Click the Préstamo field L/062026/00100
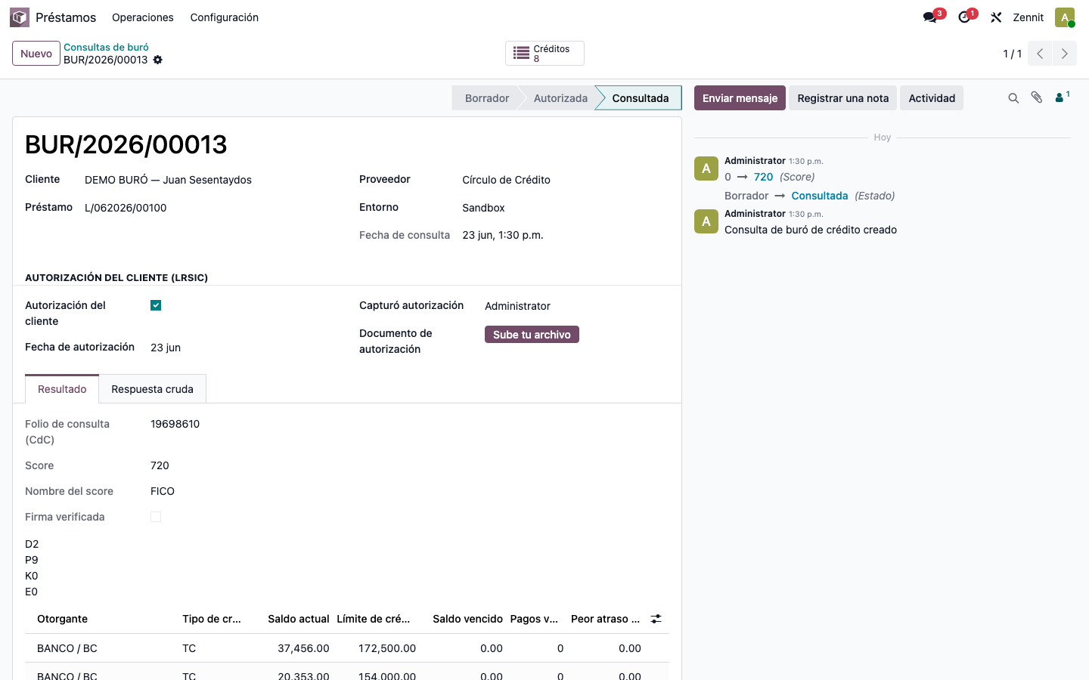 click(x=126, y=208)
